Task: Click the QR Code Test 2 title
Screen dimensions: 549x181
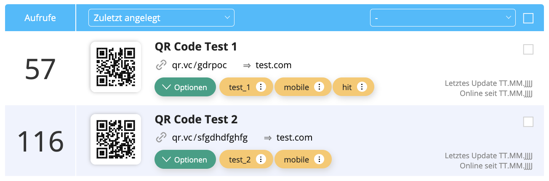Action: coord(196,120)
